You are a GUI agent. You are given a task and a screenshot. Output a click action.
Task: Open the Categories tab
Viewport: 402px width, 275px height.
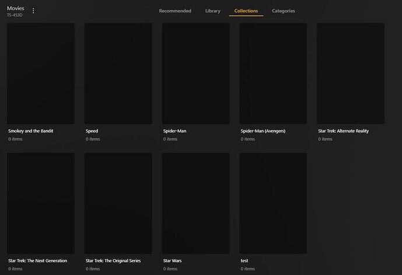(x=284, y=10)
